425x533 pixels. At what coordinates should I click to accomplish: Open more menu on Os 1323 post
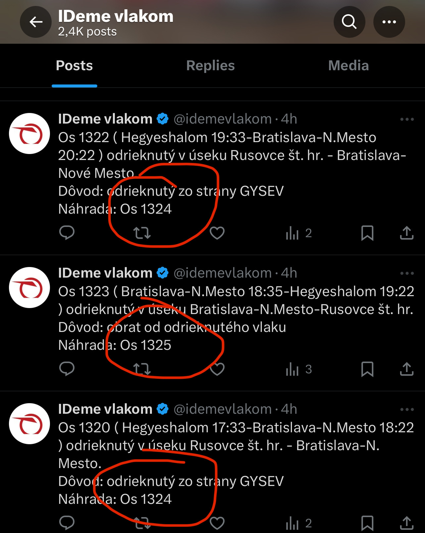point(407,273)
